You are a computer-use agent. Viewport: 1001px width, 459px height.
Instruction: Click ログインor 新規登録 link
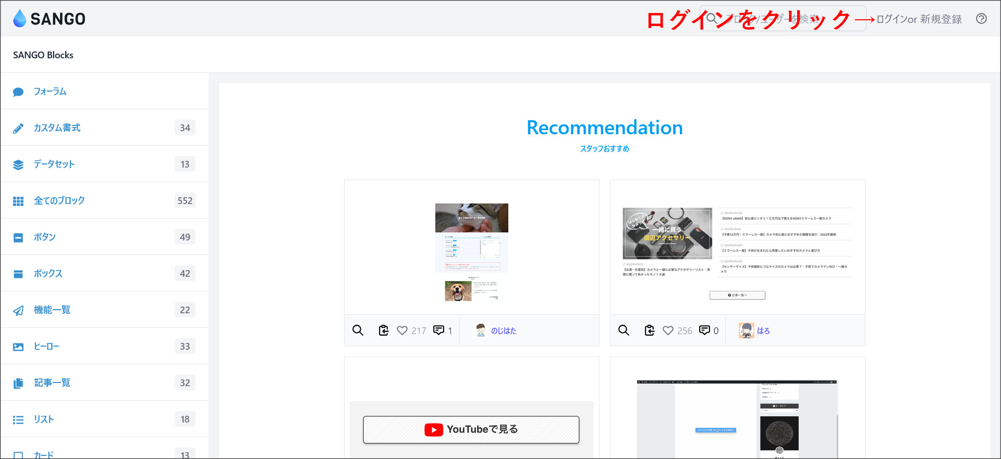point(919,19)
